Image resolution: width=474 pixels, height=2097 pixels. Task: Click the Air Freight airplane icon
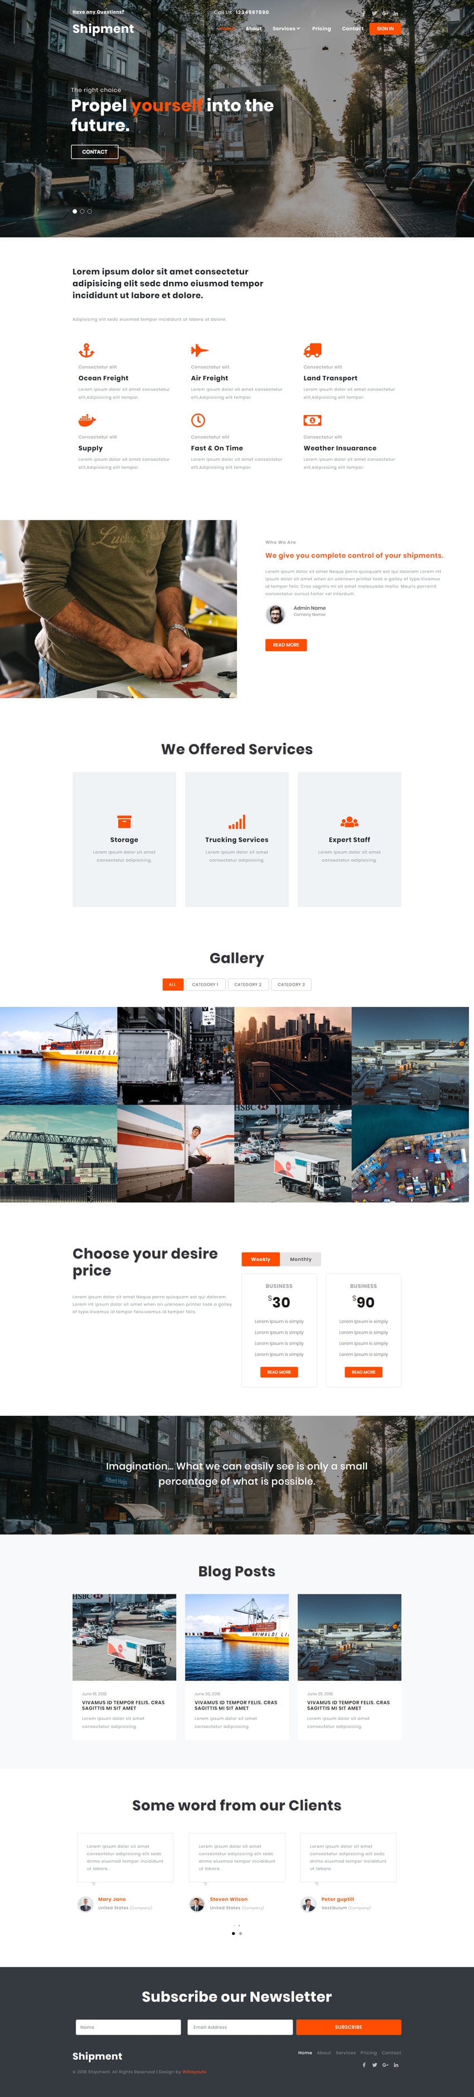pos(199,351)
